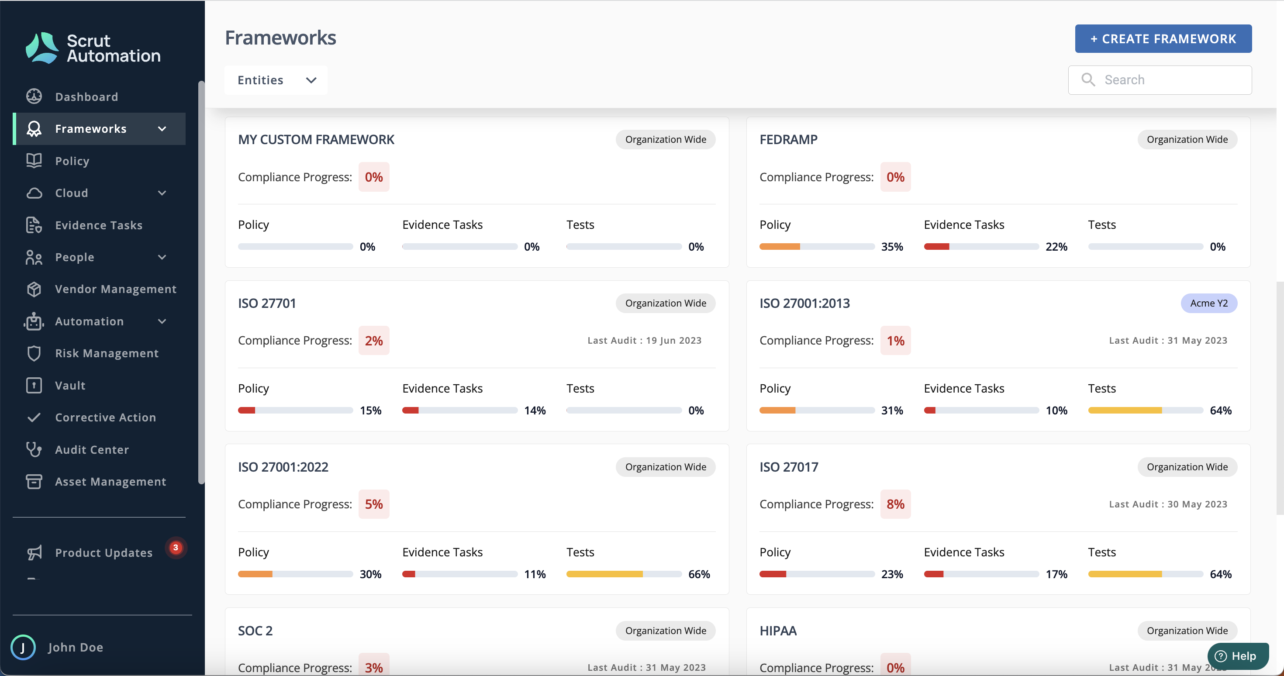Viewport: 1284px width, 676px height.
Task: Click 'Last Audit : 30 May 2023' text
Action: pos(1168,504)
